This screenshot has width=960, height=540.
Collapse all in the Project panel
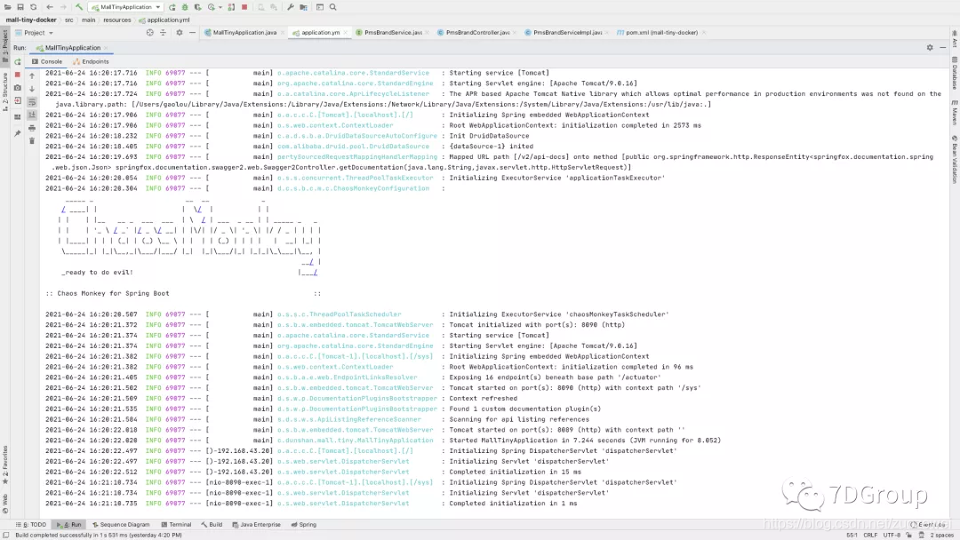pos(163,33)
